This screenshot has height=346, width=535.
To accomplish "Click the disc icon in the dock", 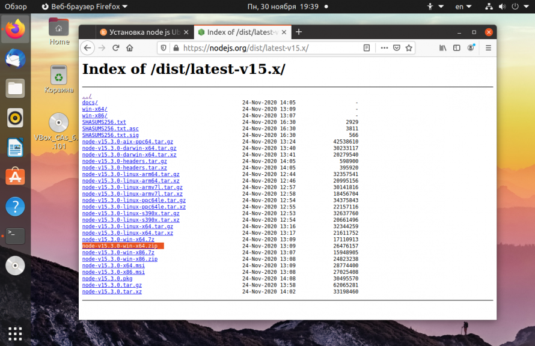I will (15, 266).
